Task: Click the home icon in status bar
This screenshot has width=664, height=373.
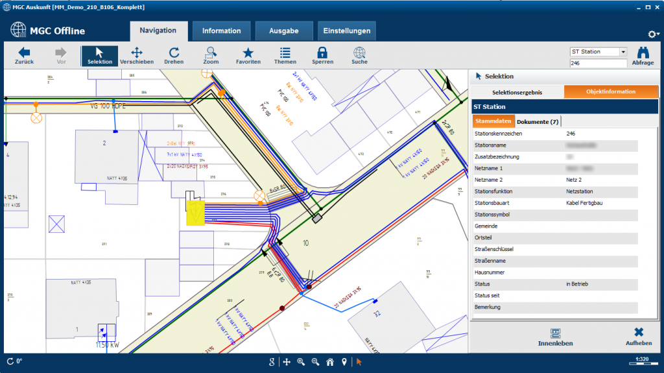Action: coord(330,362)
